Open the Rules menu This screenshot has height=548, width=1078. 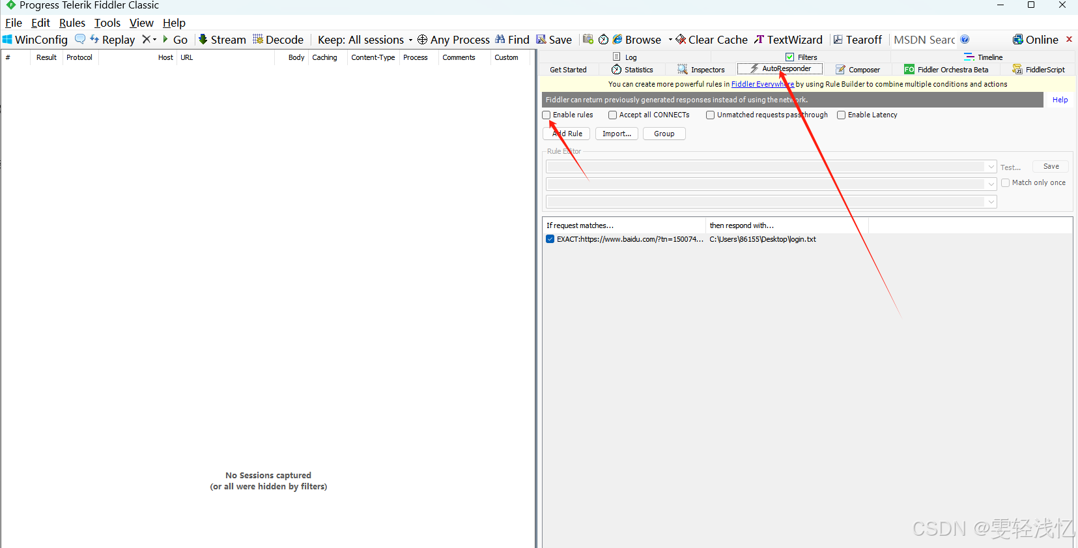(72, 23)
